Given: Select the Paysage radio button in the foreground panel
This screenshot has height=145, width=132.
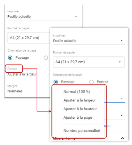Looking at the screenshot, I should (x=56, y=82).
